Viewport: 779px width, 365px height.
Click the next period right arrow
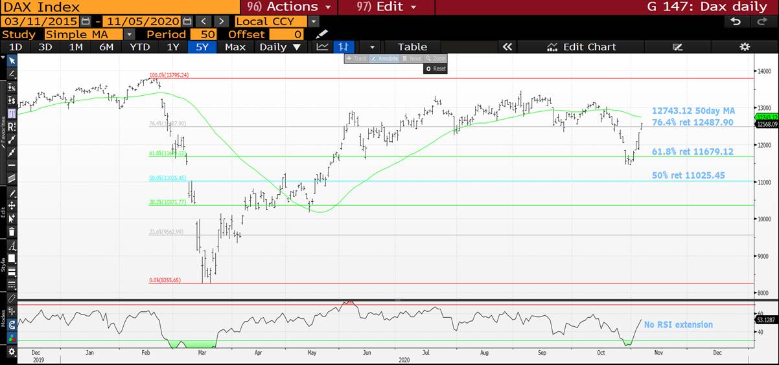[222, 21]
